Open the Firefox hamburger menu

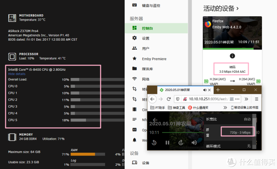click(x=257, y=99)
